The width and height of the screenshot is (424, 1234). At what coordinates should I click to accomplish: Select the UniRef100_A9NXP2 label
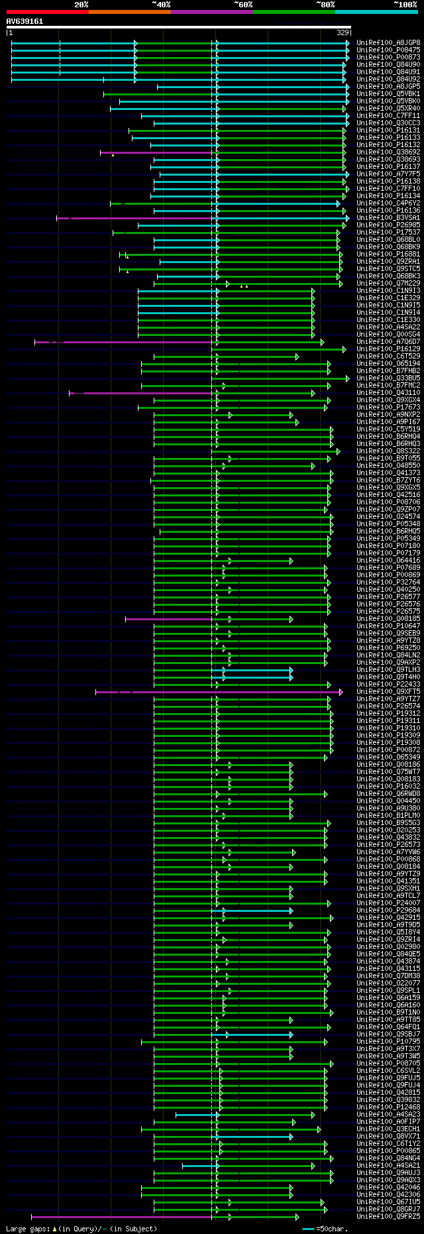(388, 414)
